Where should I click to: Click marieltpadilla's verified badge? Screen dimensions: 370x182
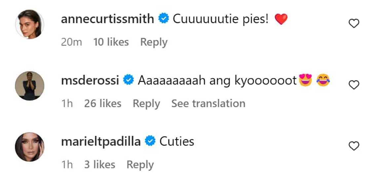[150, 142]
